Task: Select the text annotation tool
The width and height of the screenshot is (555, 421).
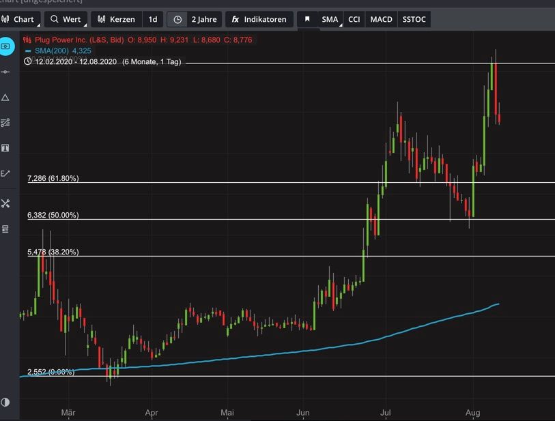Action: (5, 148)
